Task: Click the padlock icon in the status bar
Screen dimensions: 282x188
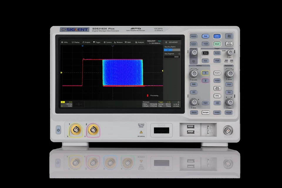Action: (166, 42)
